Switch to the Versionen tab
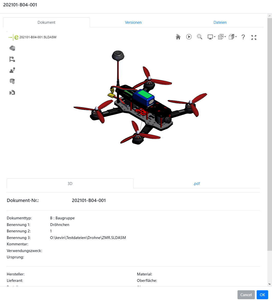The height and width of the screenshot is (301, 272). [x=133, y=22]
